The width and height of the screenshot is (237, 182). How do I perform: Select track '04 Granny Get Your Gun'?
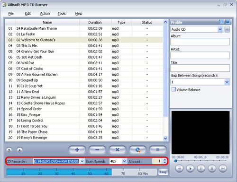click(84, 52)
